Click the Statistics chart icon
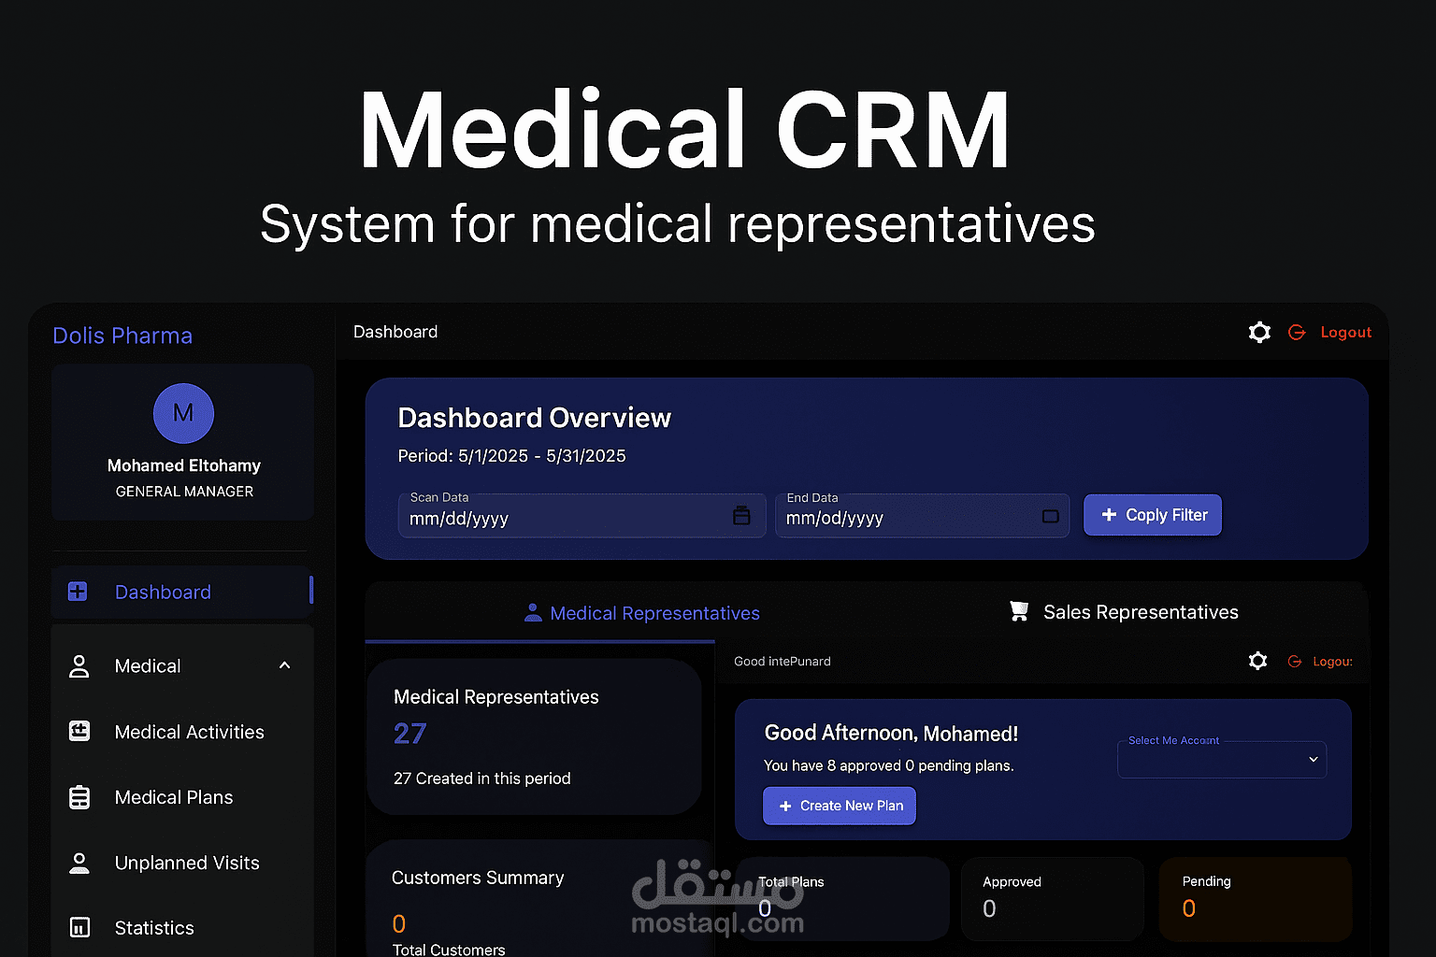This screenshot has width=1436, height=957. pyautogui.click(x=79, y=928)
